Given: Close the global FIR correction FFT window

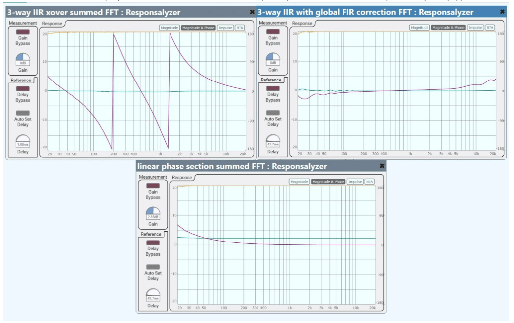Looking at the screenshot, I should pos(502,12).
